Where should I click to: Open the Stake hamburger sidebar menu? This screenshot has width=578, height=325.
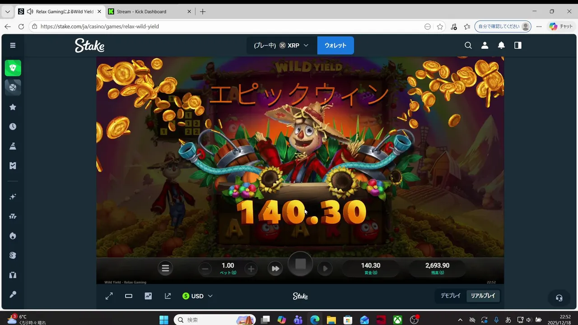(x=13, y=45)
